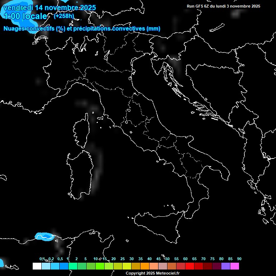
Task: Click the bright red swatch between 60 and 65
Action: pos(190,266)
